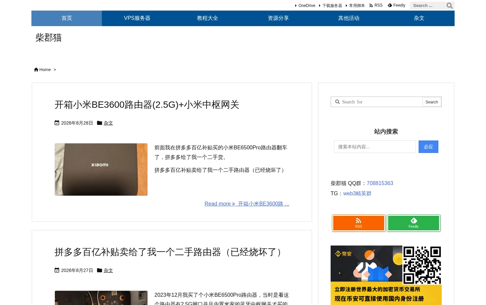Click the orange RSS subscribe button
This screenshot has height=305, width=486.
359,223
